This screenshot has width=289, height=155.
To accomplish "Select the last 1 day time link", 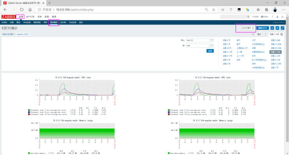I will (275, 68).
